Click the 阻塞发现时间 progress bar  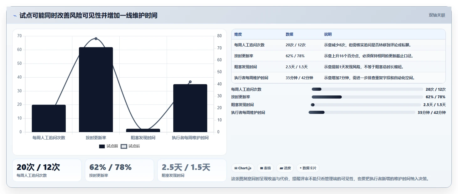point(366,105)
